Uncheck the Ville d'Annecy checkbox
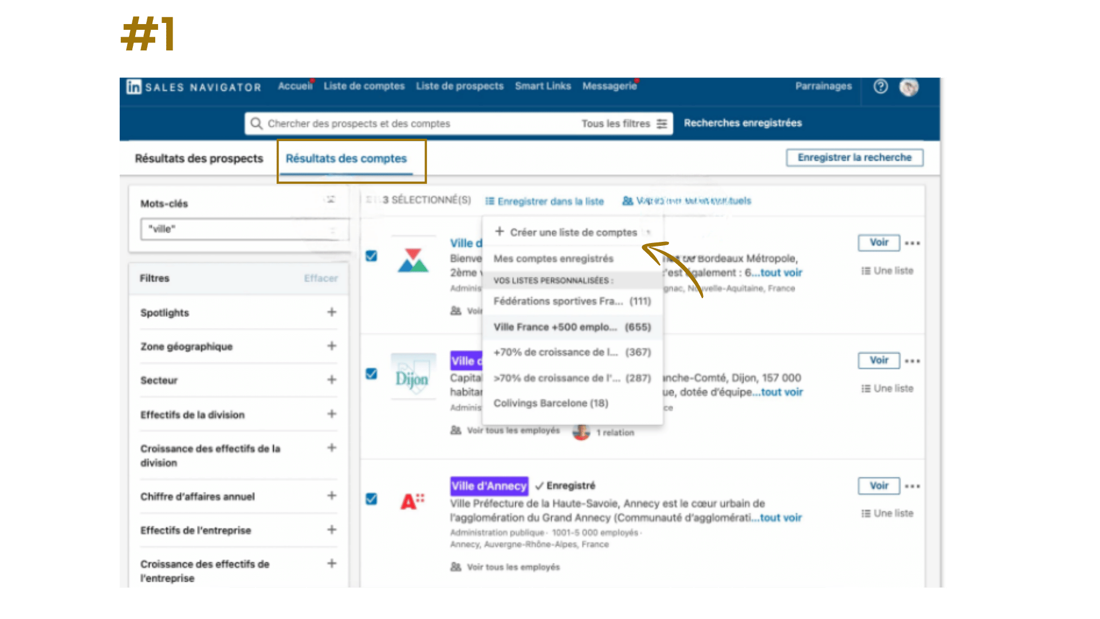This screenshot has height=619, width=1100. tap(371, 499)
